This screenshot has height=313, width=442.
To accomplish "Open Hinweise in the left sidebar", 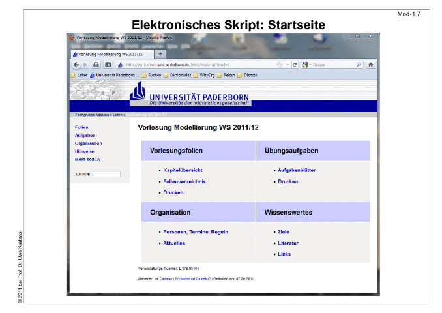I will click(84, 151).
